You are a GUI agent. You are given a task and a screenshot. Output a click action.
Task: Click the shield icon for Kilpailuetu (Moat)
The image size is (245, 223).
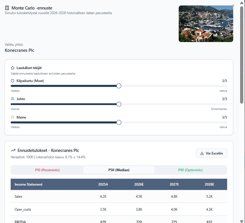(x=12, y=81)
